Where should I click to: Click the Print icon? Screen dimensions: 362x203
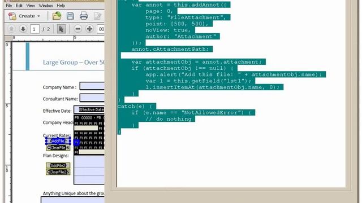84,16
